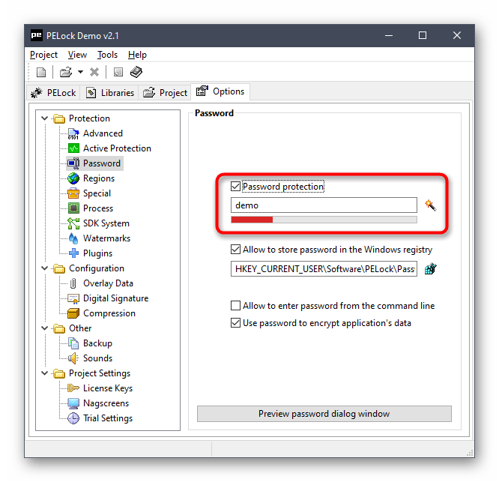Click the HKEY_CURRENT_USER registry path field
The height and width of the screenshot is (482, 499).
pyautogui.click(x=324, y=268)
